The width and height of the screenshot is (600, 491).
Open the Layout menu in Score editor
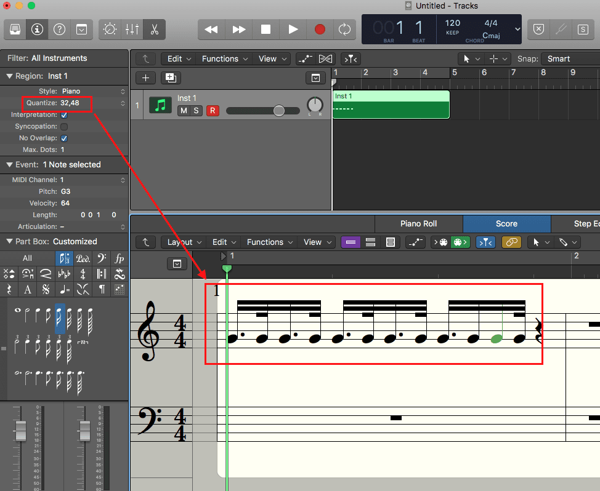pyautogui.click(x=183, y=242)
